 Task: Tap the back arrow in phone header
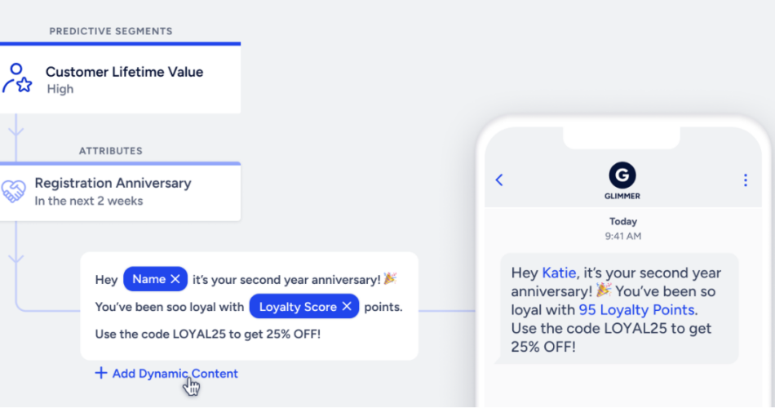(x=499, y=180)
